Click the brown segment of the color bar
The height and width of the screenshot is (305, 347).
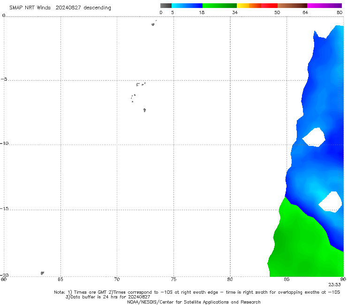(292, 6)
